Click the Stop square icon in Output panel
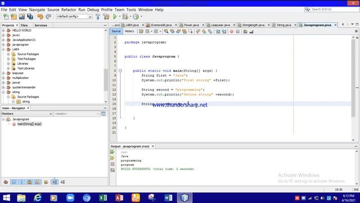The height and width of the screenshot is (203, 360). tap(112, 164)
